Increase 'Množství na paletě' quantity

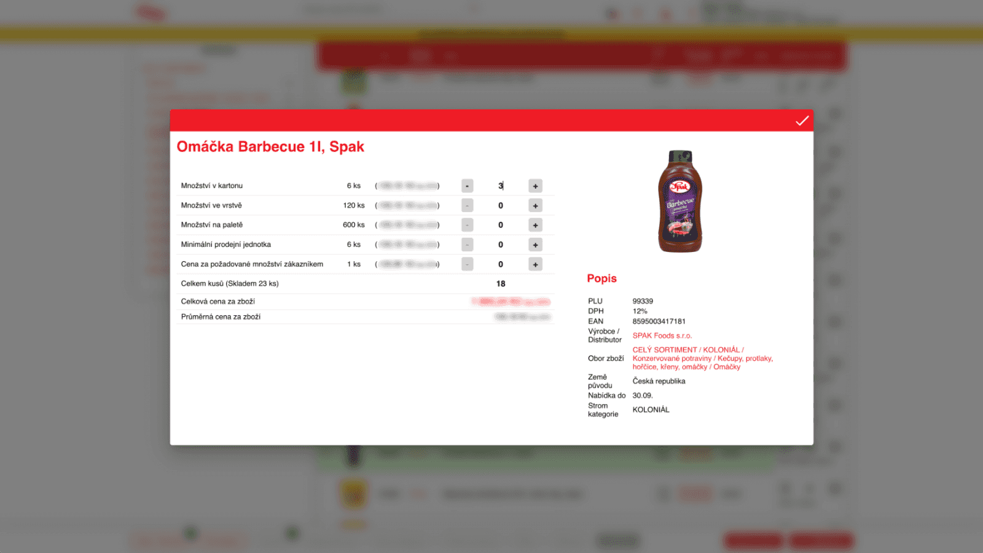(x=535, y=225)
